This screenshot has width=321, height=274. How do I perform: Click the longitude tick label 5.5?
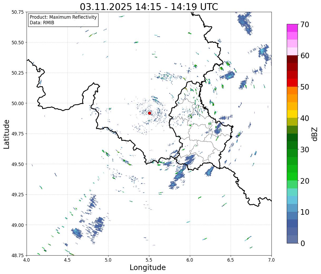click(149, 260)
